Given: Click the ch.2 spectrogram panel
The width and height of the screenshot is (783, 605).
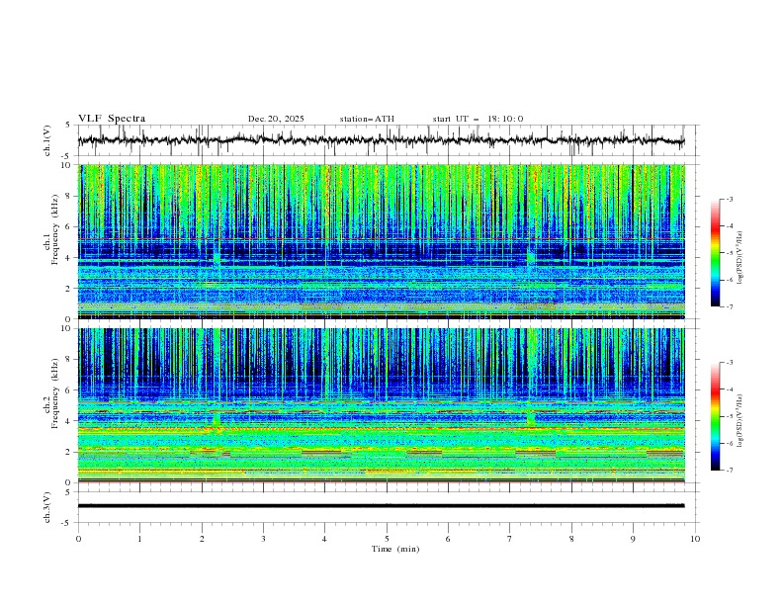Looking at the screenshot, I should click(x=382, y=405).
